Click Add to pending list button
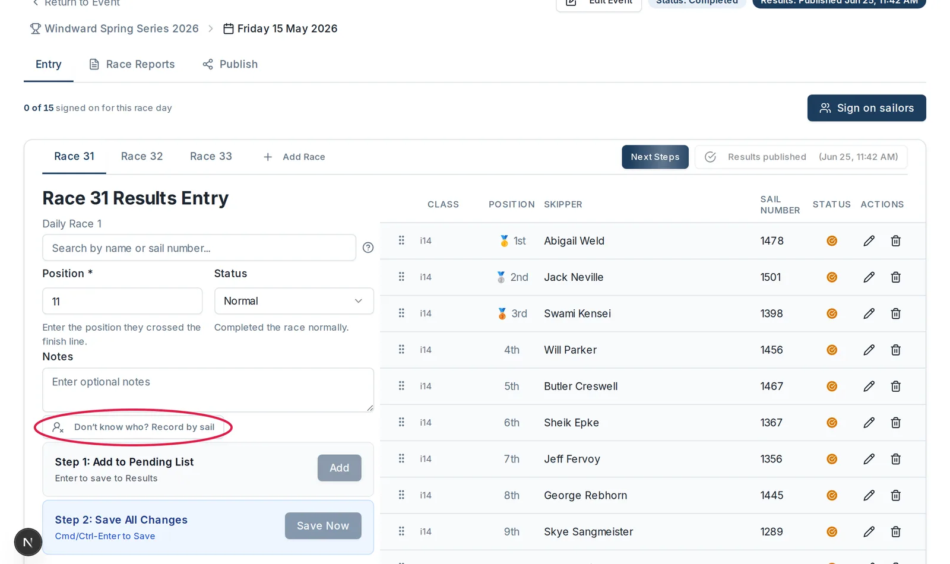Viewport: 950px width, 564px height. point(339,468)
